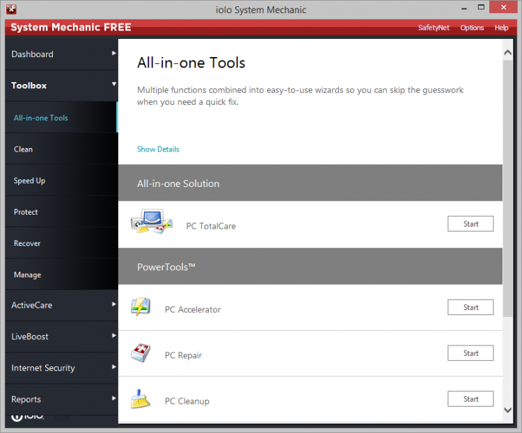Open the ActiveCare section
This screenshot has height=433, width=522.
(61, 305)
